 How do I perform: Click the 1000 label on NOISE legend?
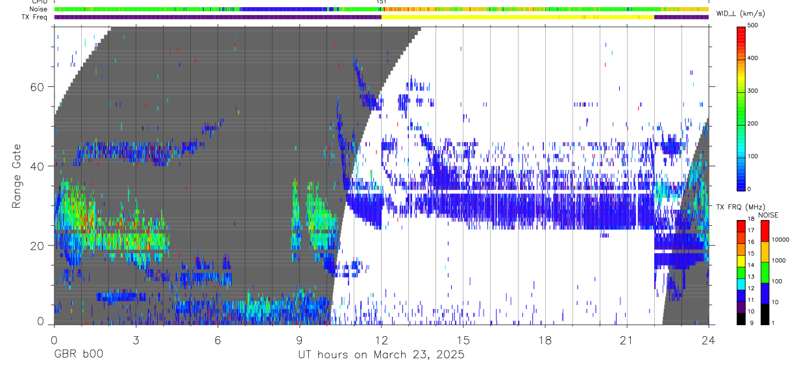[779, 260]
